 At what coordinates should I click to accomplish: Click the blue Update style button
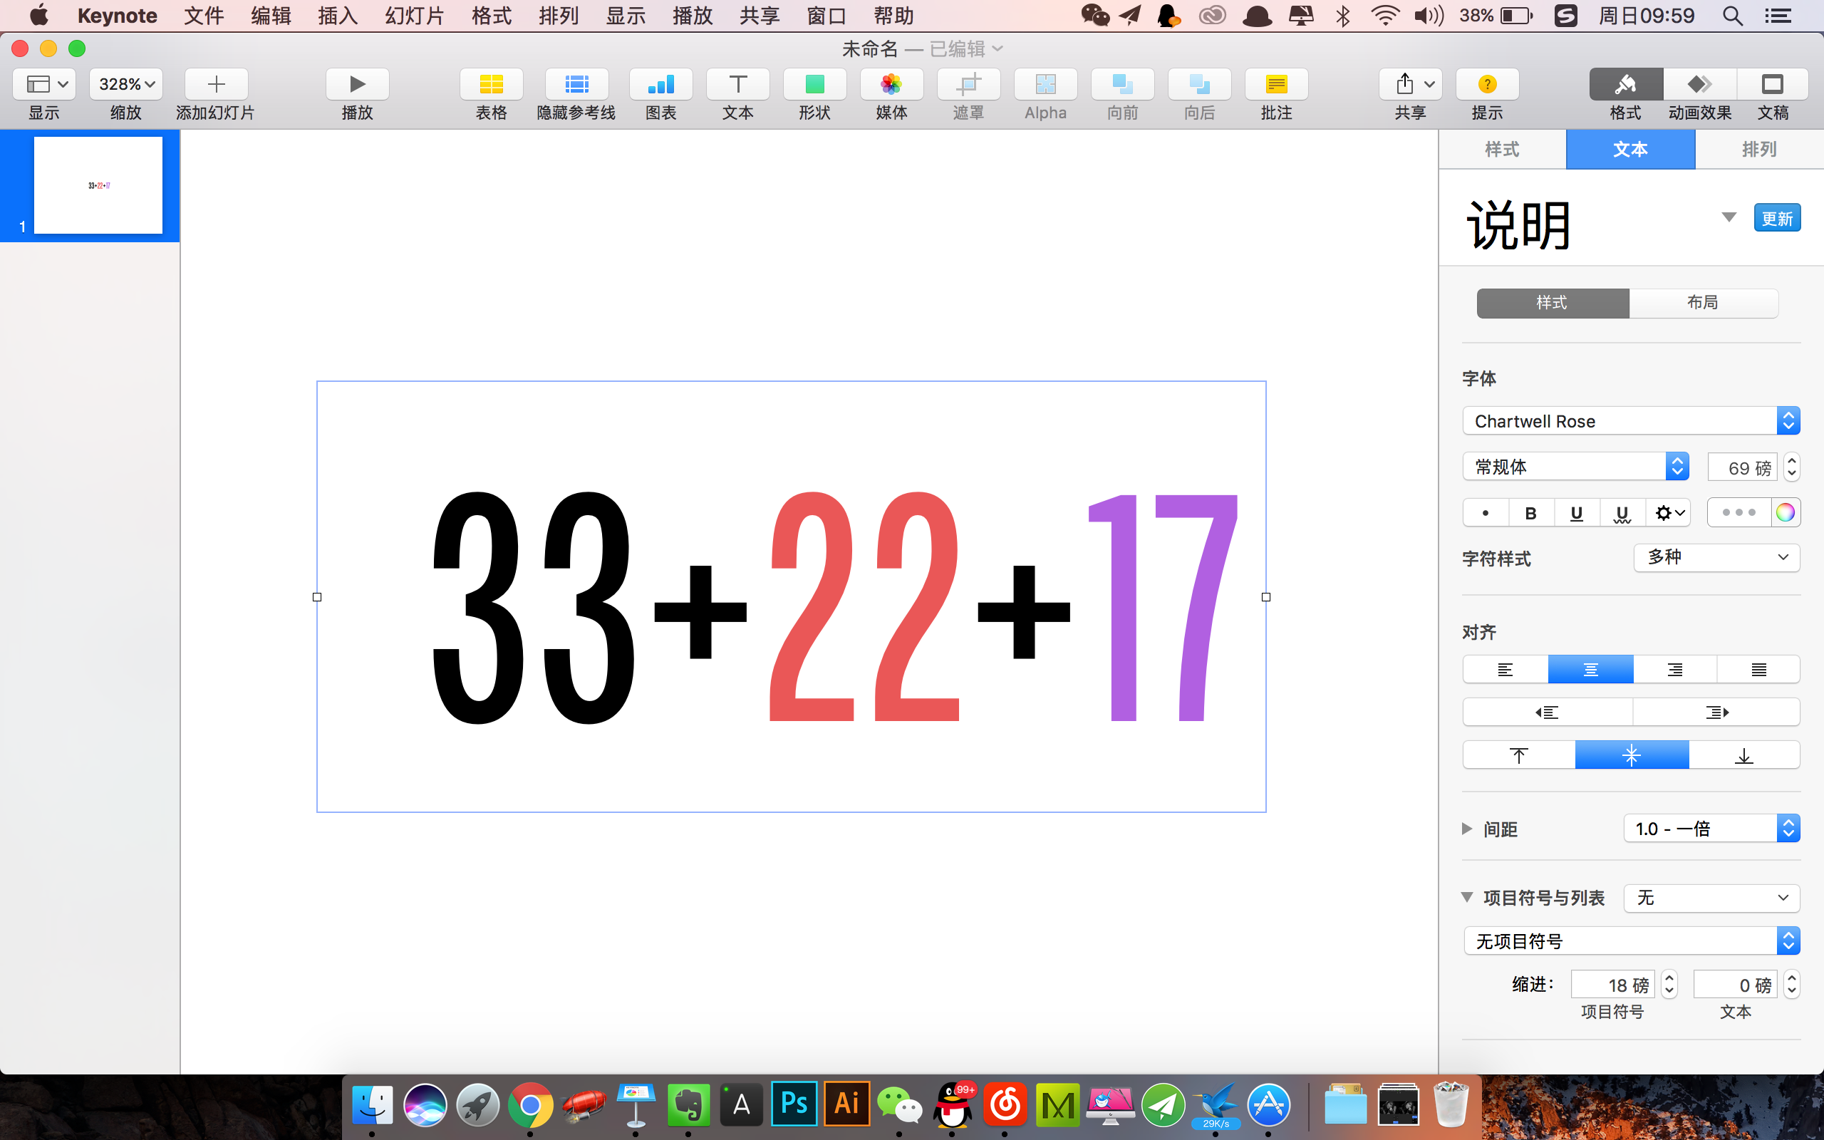(1776, 219)
